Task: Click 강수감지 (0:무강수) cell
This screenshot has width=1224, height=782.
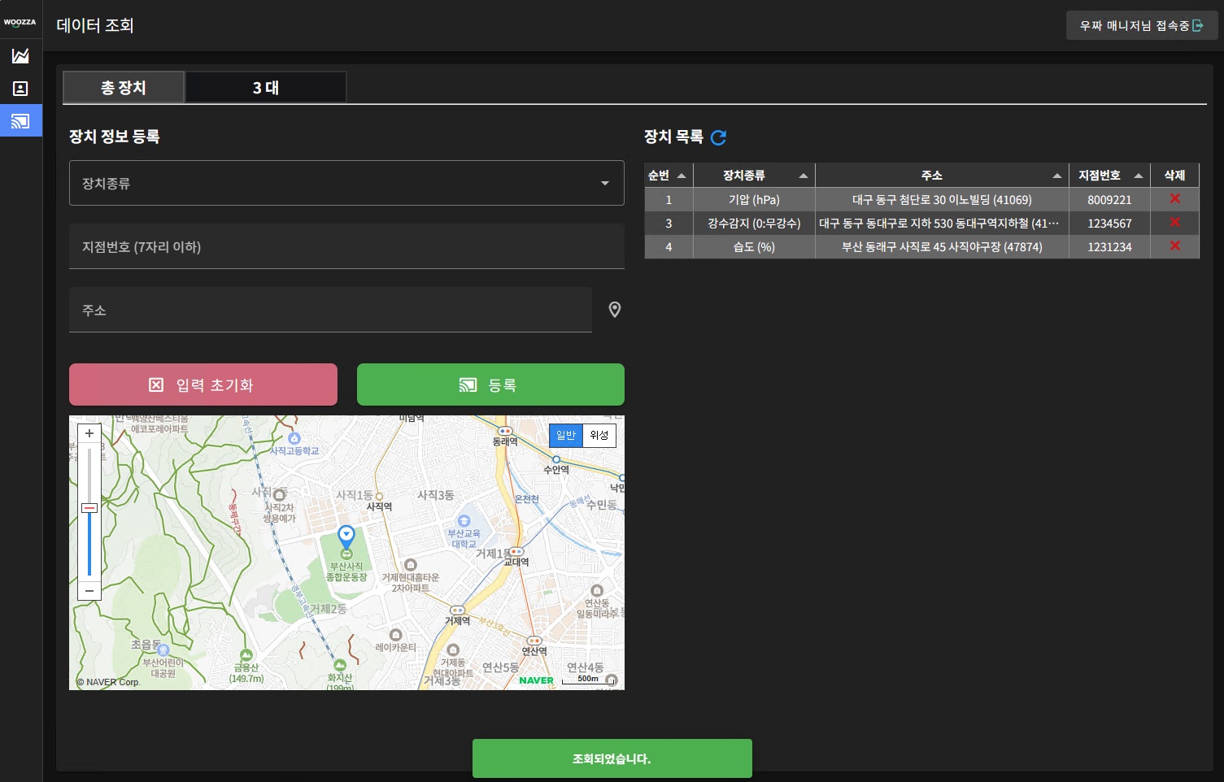Action: (x=754, y=224)
